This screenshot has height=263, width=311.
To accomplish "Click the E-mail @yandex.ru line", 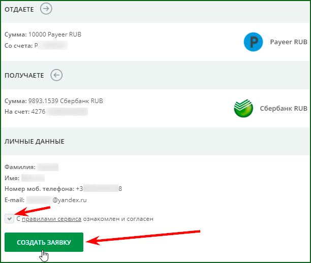I will click(46, 200).
